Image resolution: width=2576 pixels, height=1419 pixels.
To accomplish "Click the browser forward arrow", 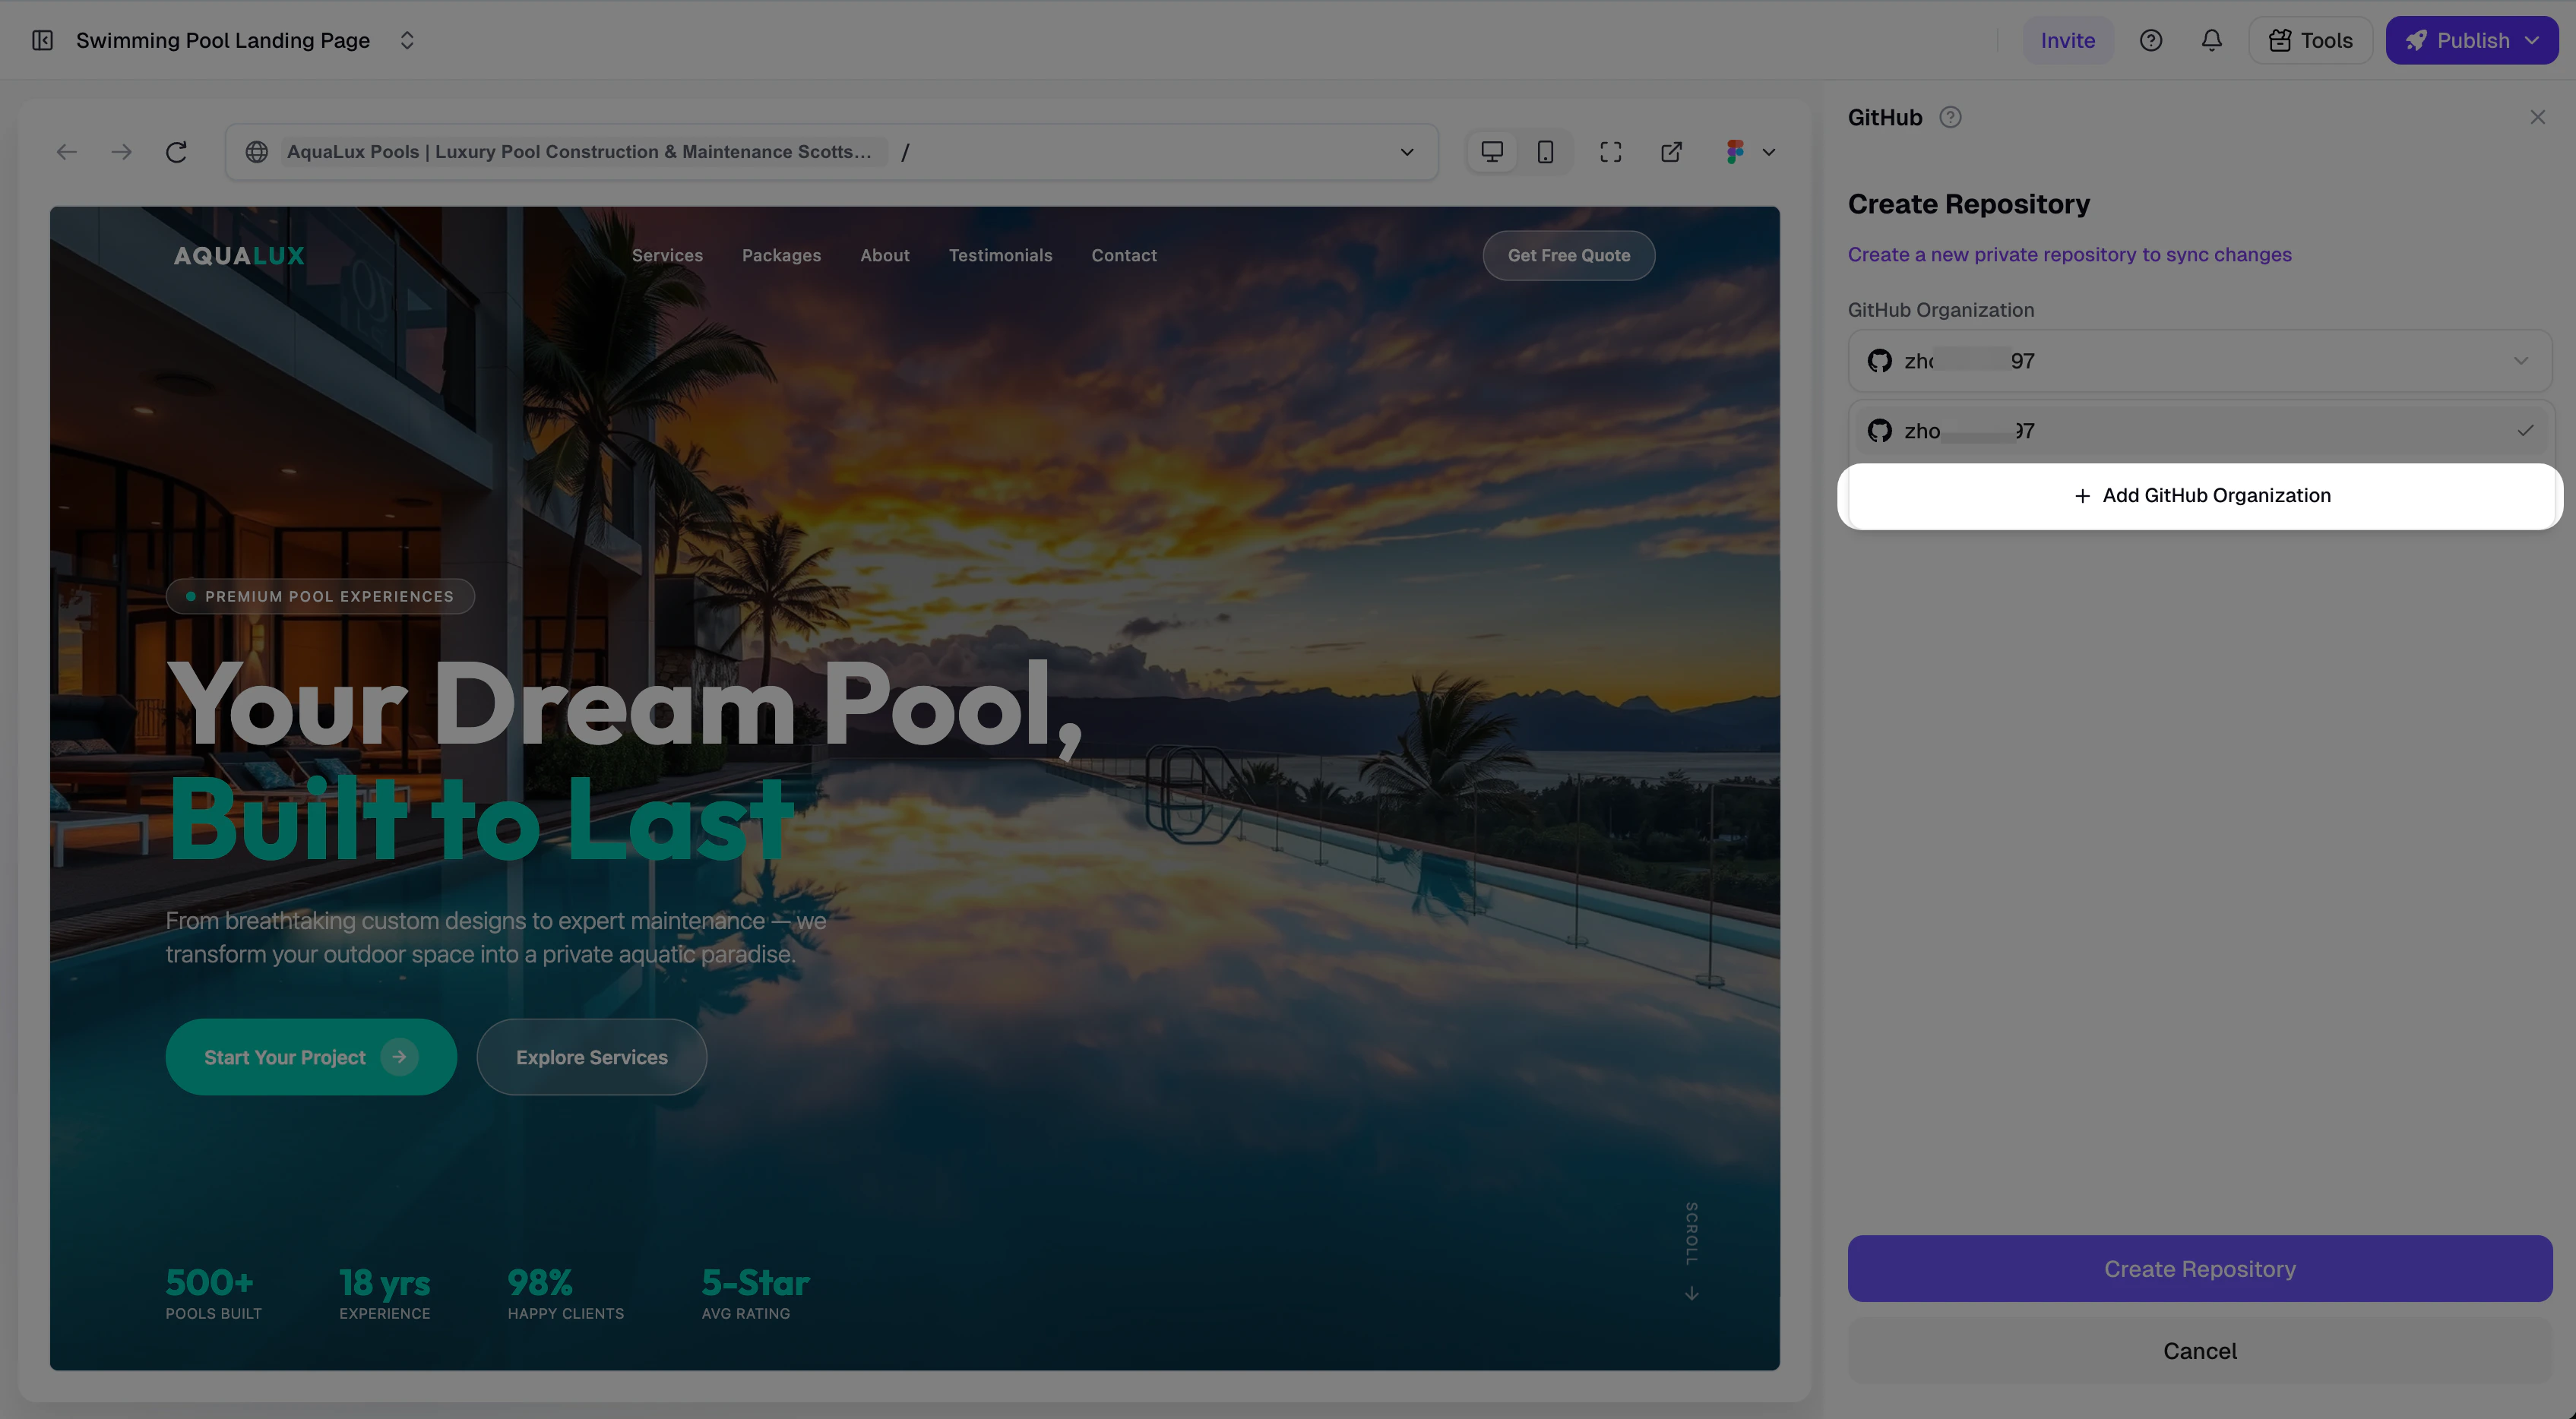I will pyautogui.click(x=122, y=152).
